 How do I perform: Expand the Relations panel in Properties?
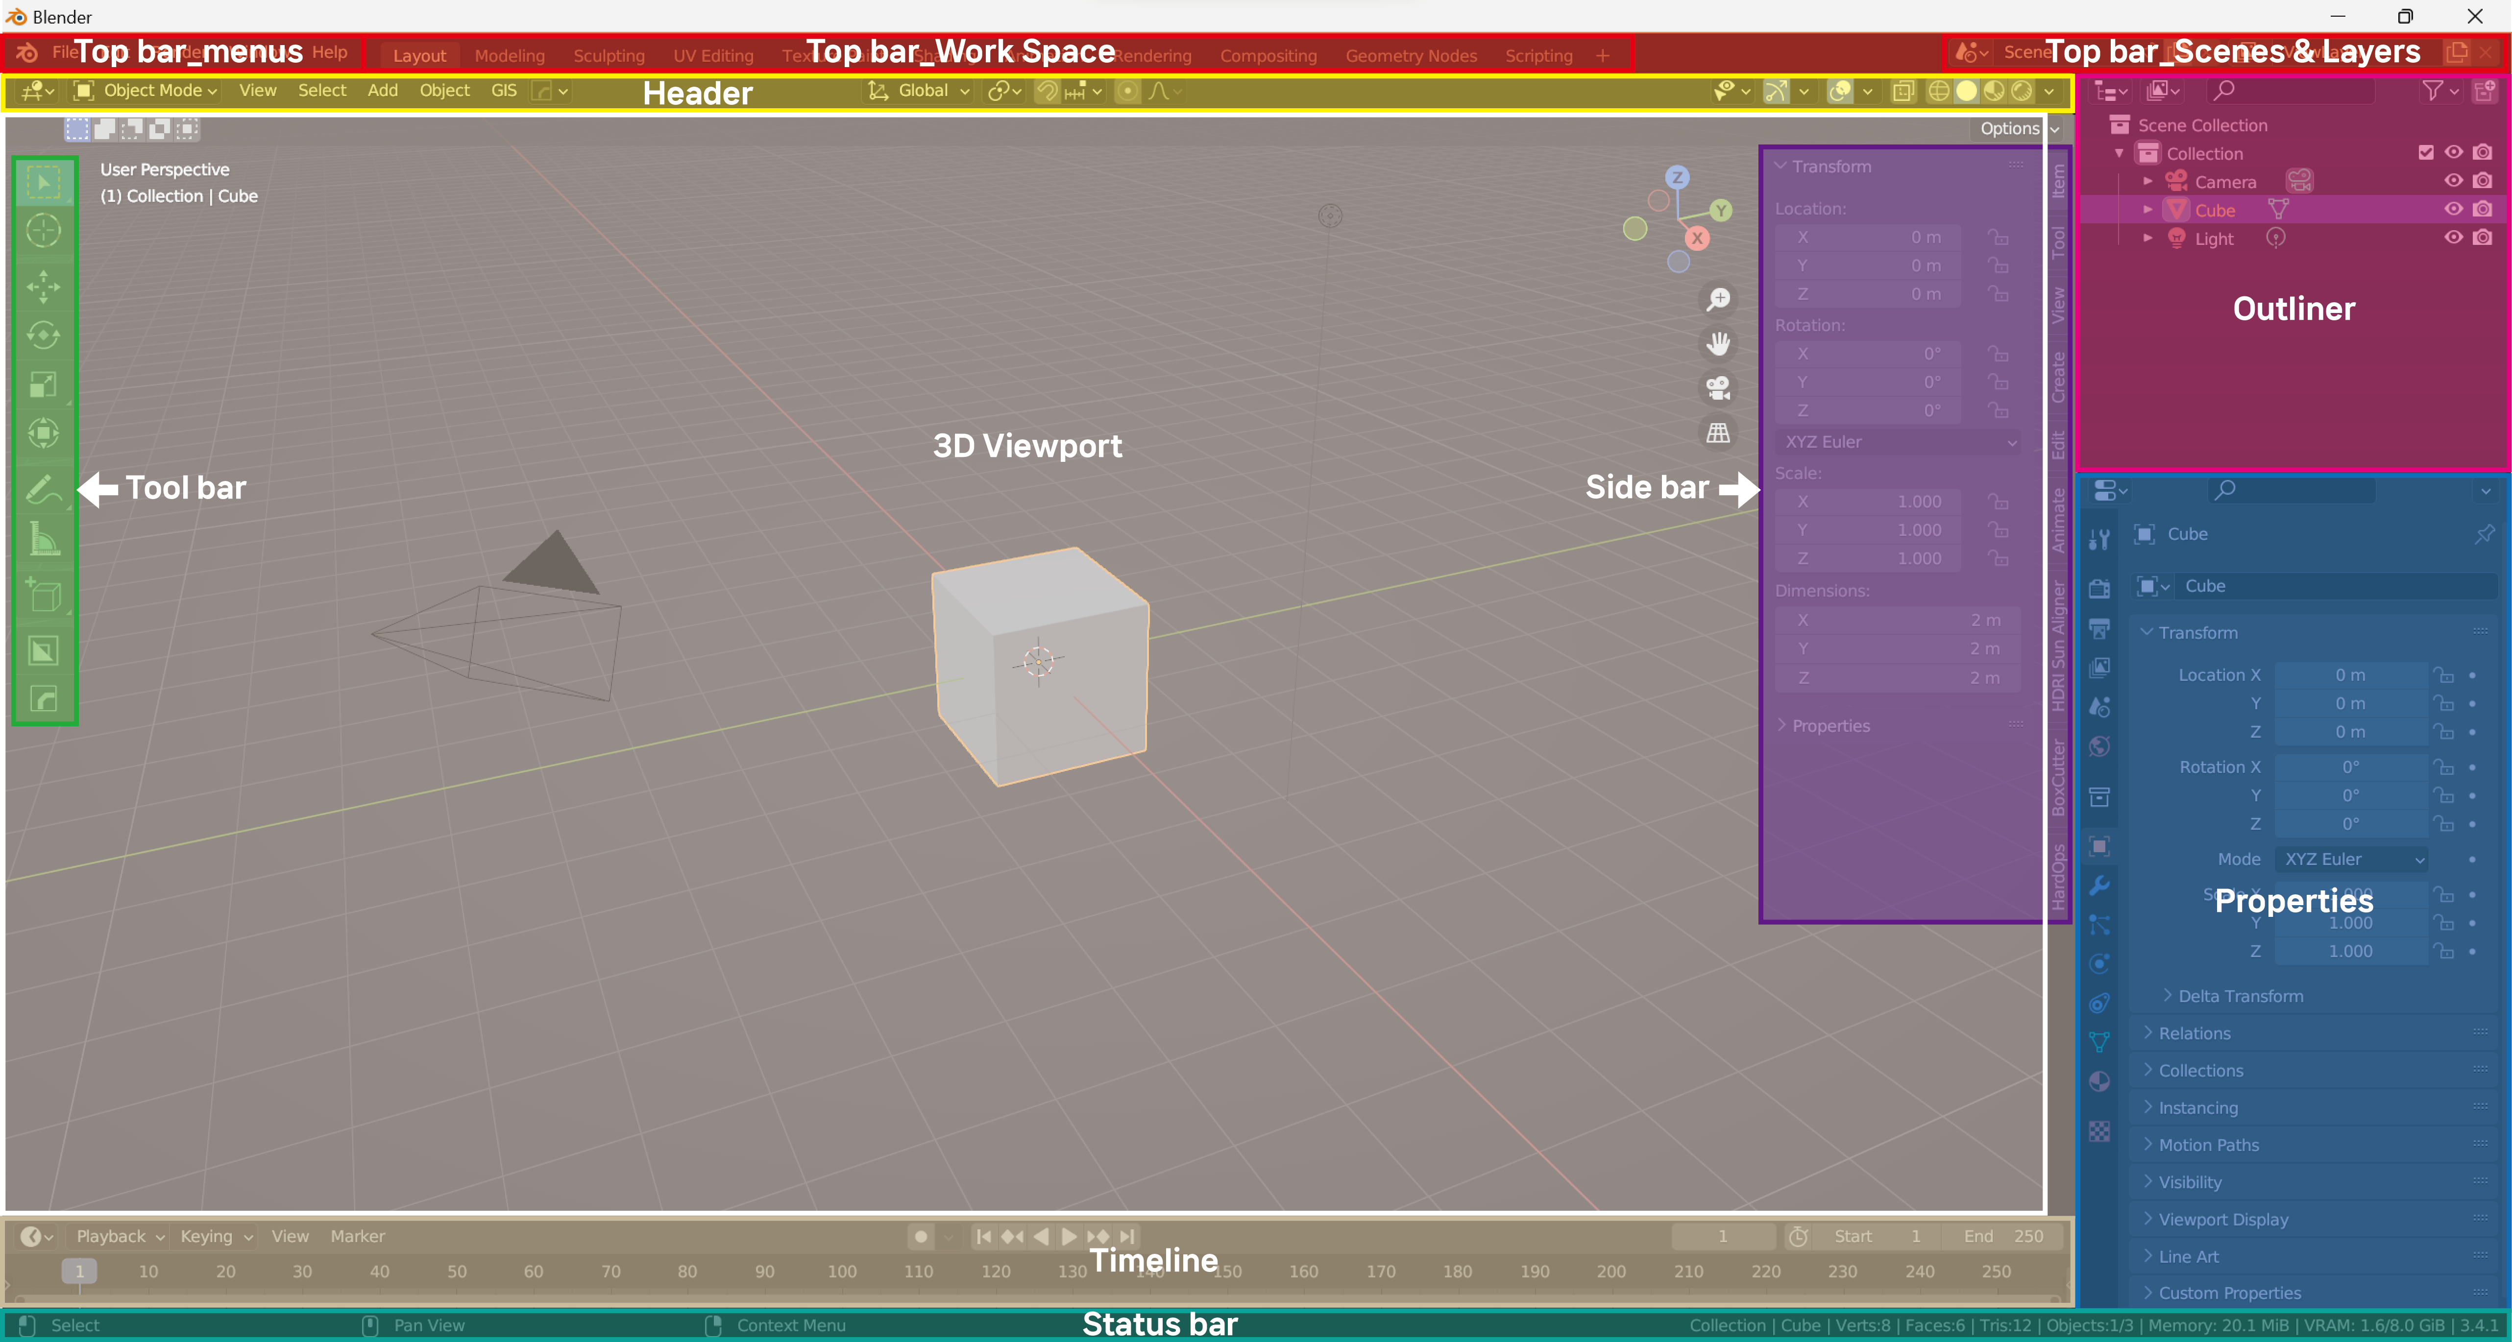2194,1033
